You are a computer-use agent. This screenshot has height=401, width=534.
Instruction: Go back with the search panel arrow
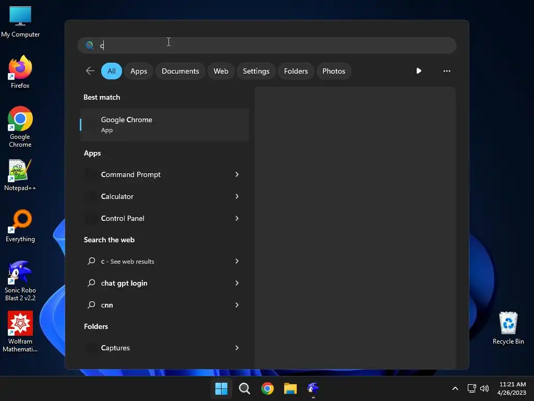[x=90, y=71]
